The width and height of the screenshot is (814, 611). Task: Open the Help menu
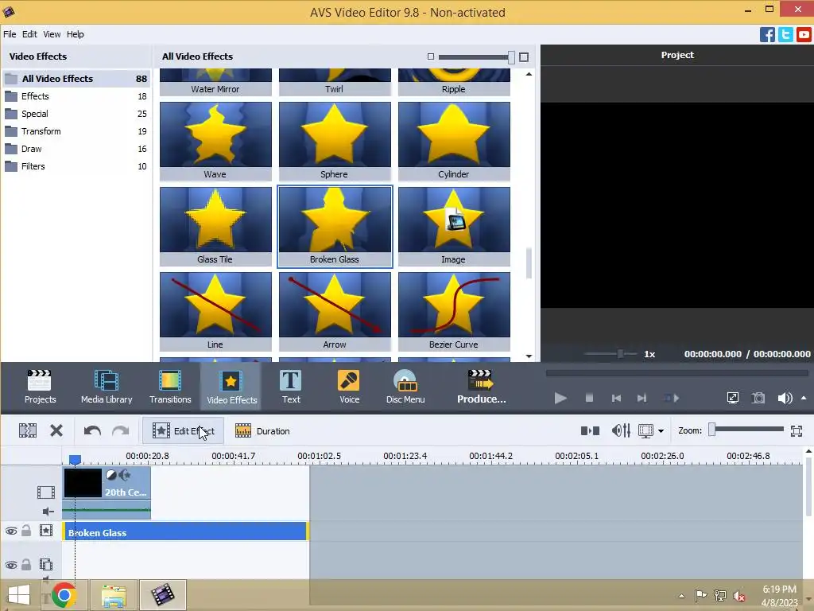[76, 34]
